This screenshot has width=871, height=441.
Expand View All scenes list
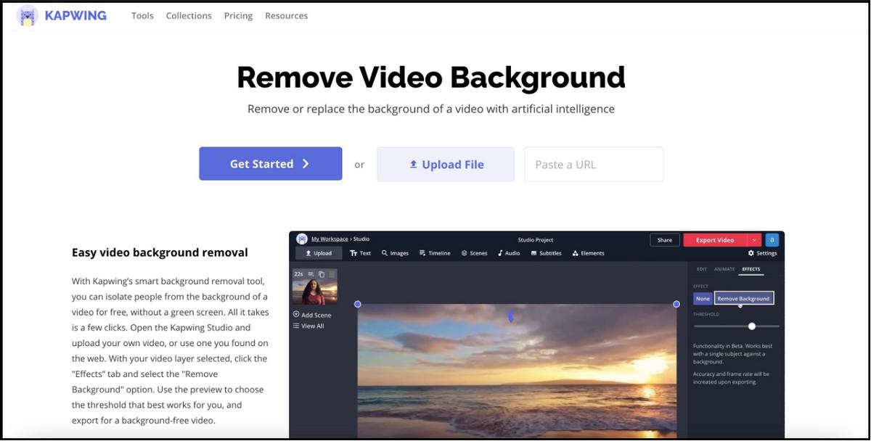pyautogui.click(x=308, y=326)
